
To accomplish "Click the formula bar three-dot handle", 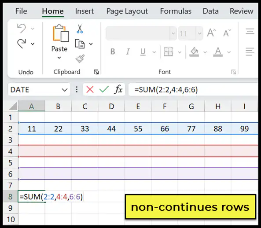I will click(x=77, y=89).
